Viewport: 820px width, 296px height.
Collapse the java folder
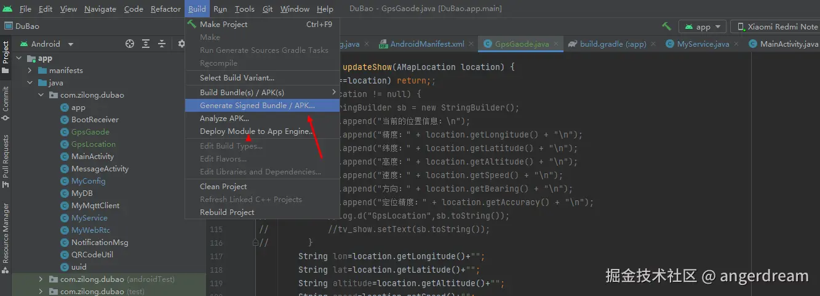30,83
